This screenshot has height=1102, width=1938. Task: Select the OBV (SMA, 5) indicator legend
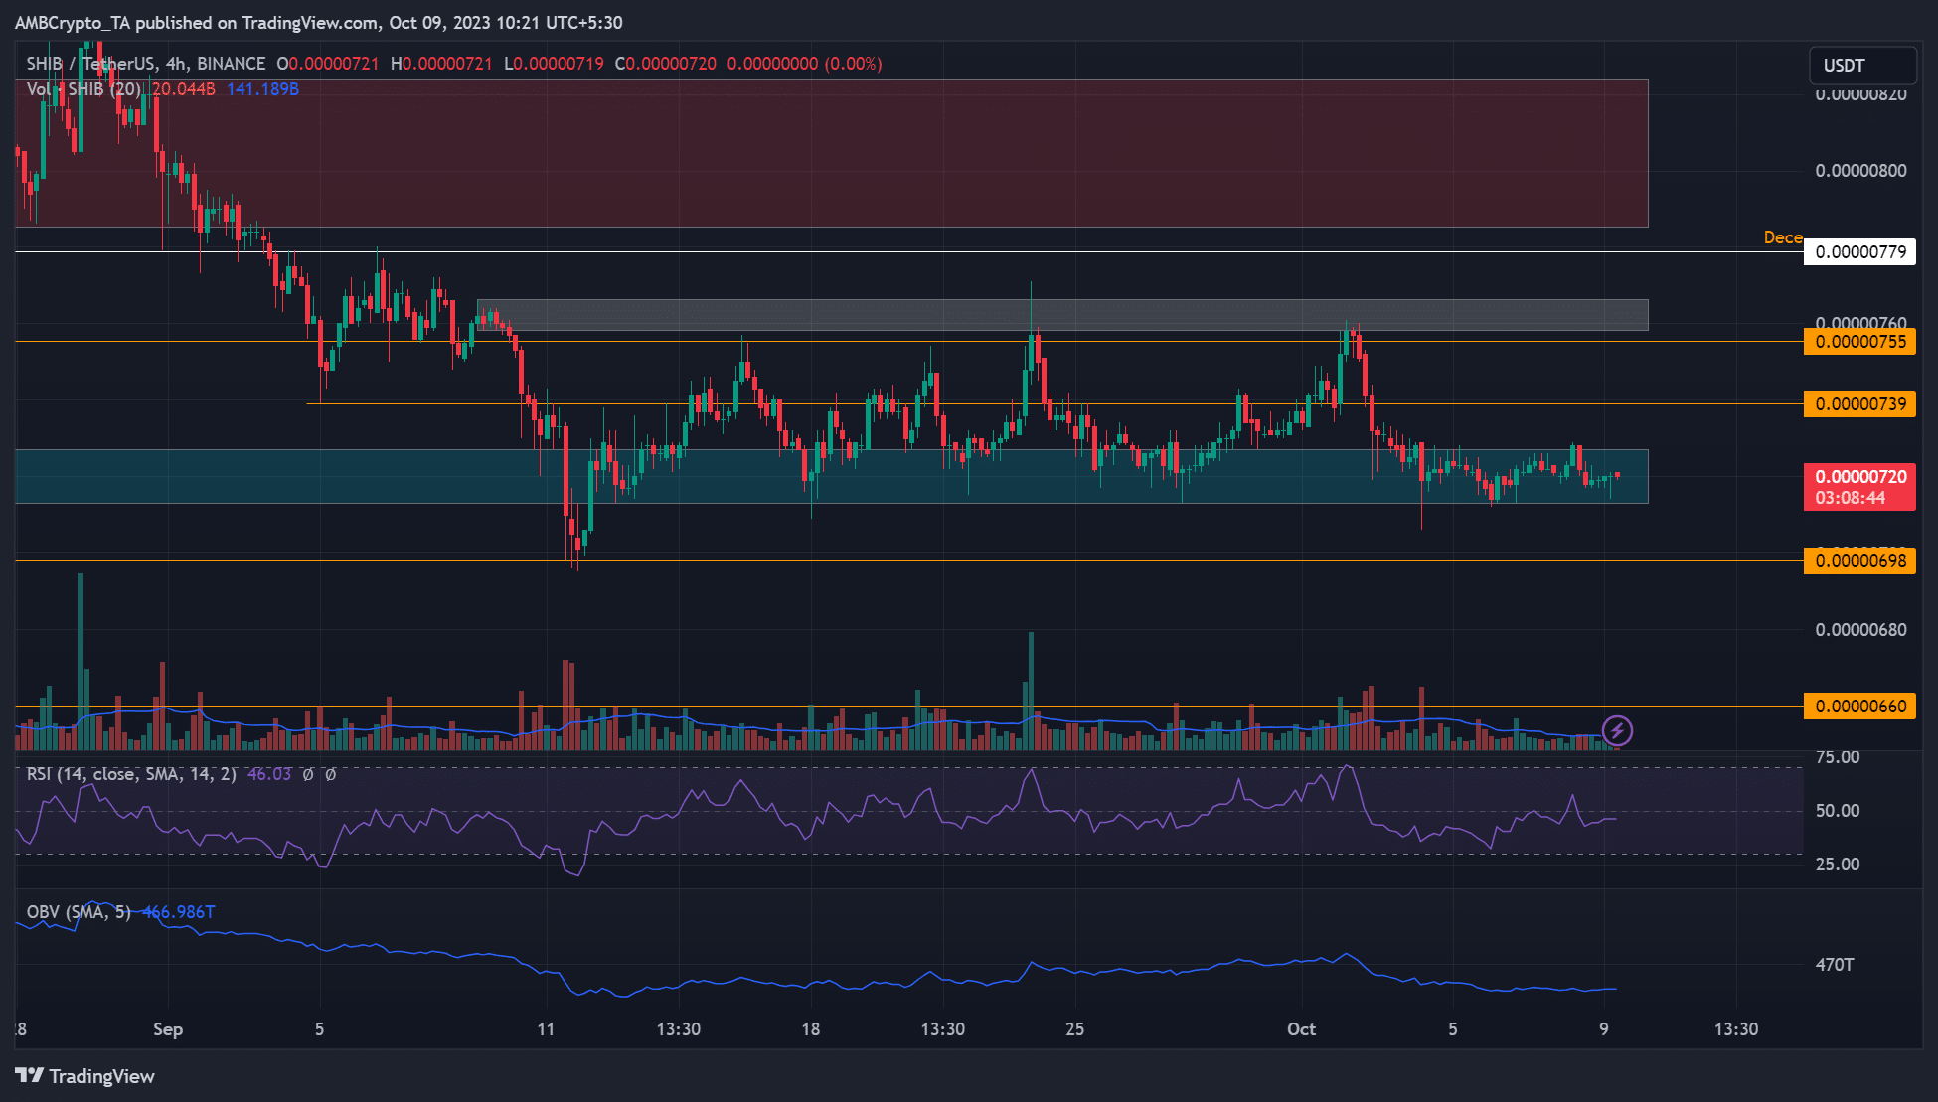click(79, 912)
